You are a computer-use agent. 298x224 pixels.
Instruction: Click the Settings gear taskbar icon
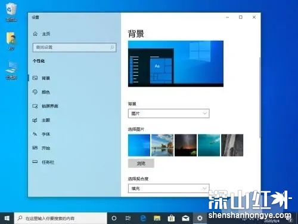click(200, 218)
